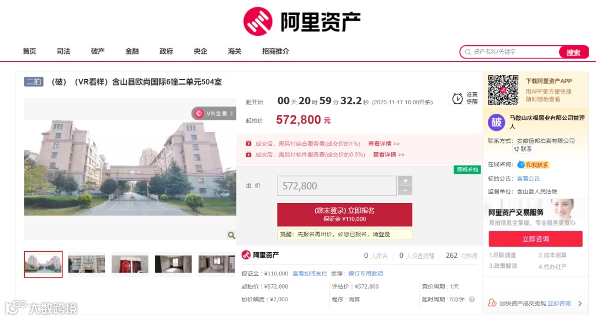Click the 即将开始 green status tag
Screen dimensions: 596x319
(x=467, y=169)
